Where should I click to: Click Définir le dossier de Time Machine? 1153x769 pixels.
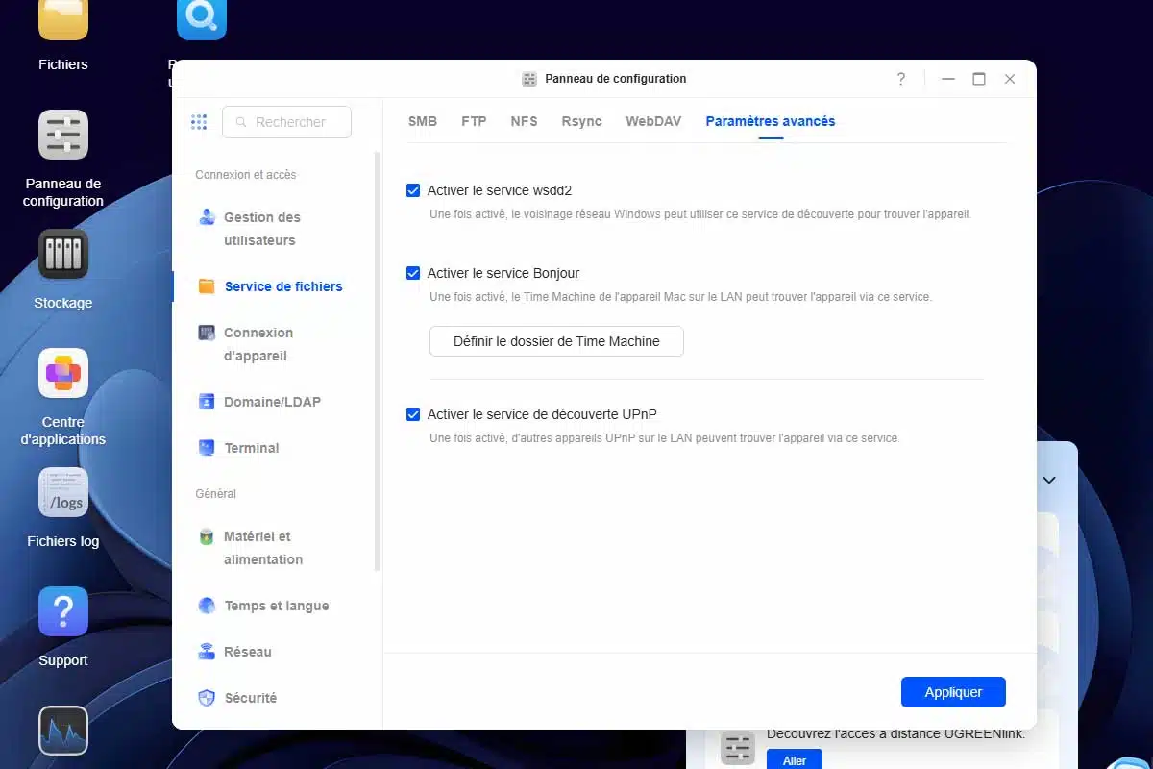[556, 341]
